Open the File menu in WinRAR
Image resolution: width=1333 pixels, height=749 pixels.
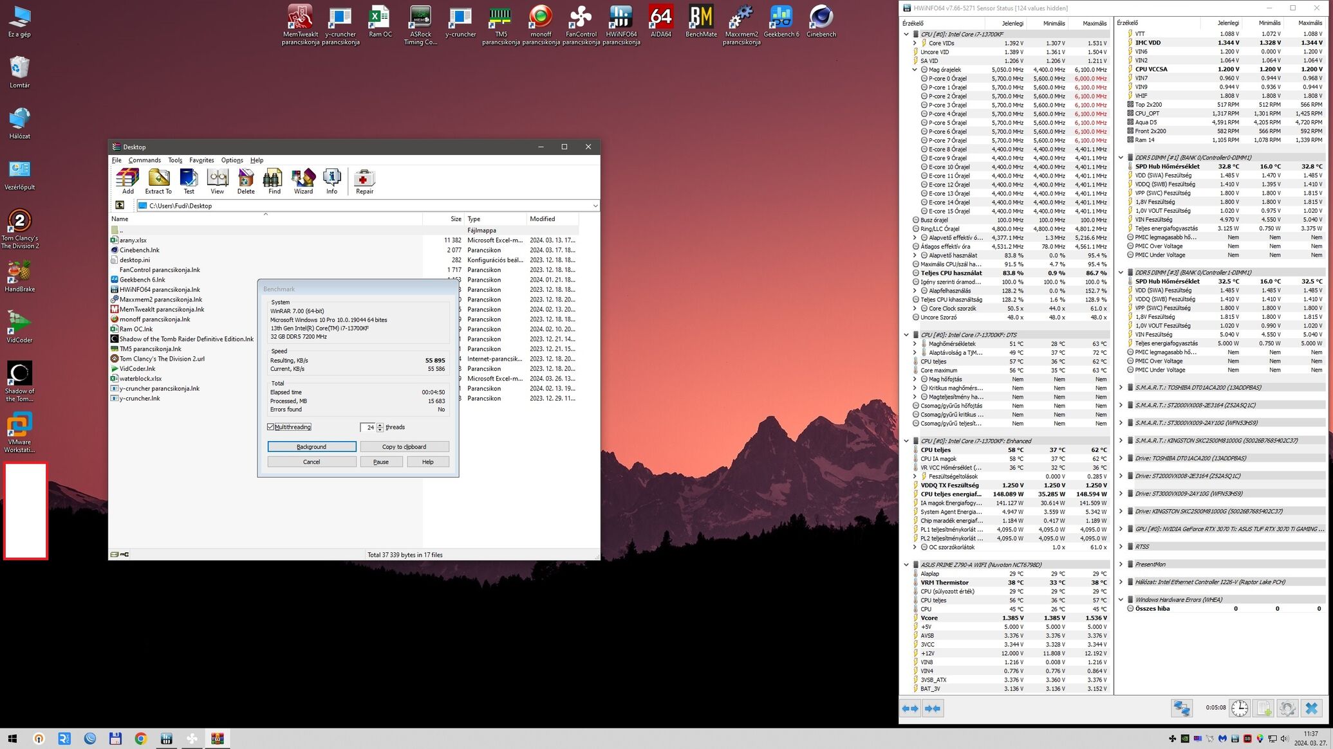[117, 160]
